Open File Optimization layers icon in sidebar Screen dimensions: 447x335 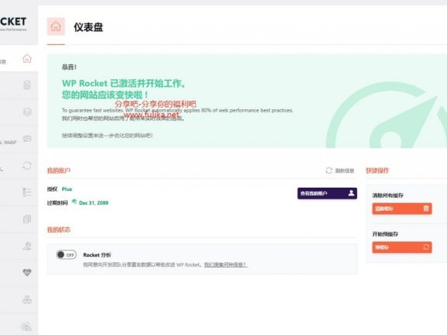pyautogui.click(x=27, y=112)
